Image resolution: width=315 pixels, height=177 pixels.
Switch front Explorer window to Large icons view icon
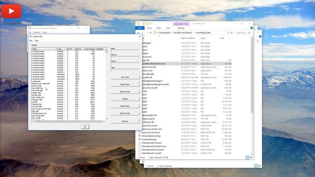pyautogui.click(x=251, y=157)
